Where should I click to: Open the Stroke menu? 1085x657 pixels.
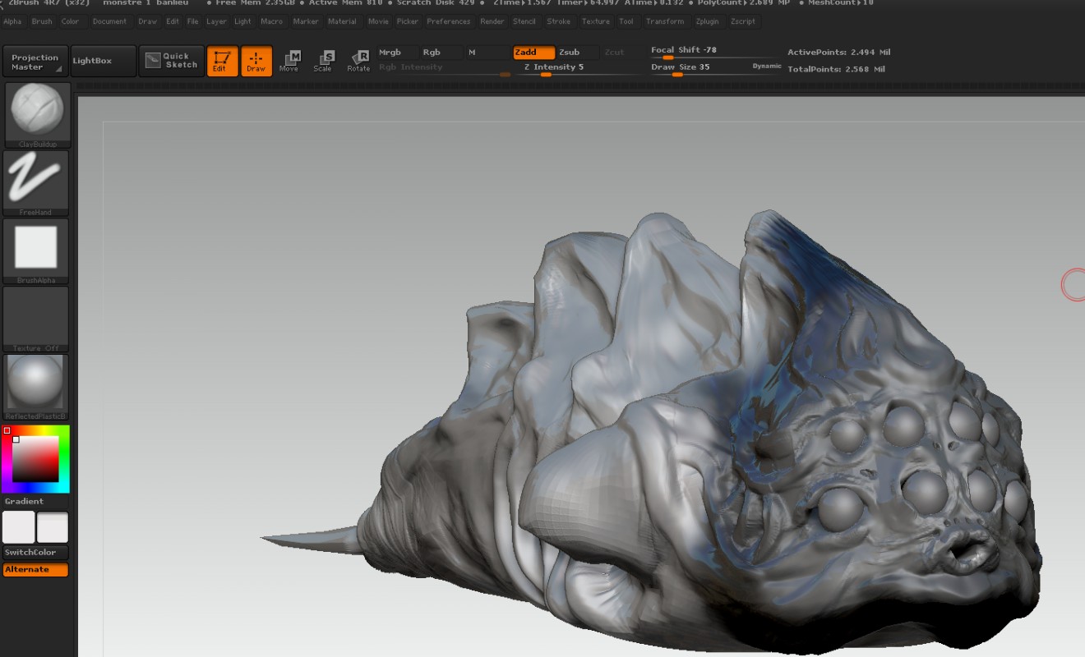[559, 21]
